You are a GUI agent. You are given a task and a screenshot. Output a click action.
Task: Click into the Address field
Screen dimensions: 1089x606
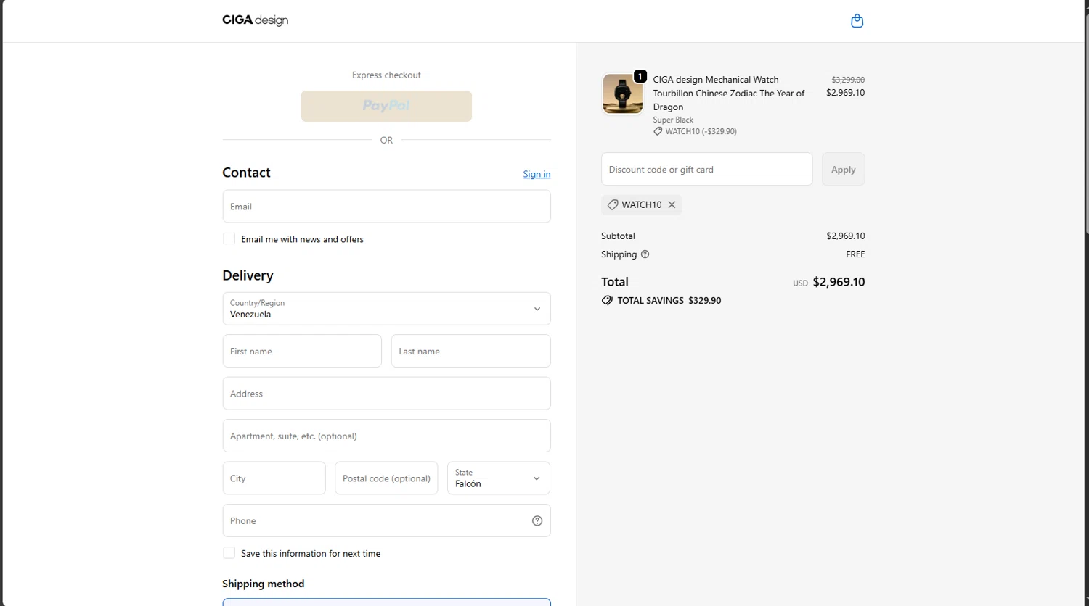(x=386, y=394)
